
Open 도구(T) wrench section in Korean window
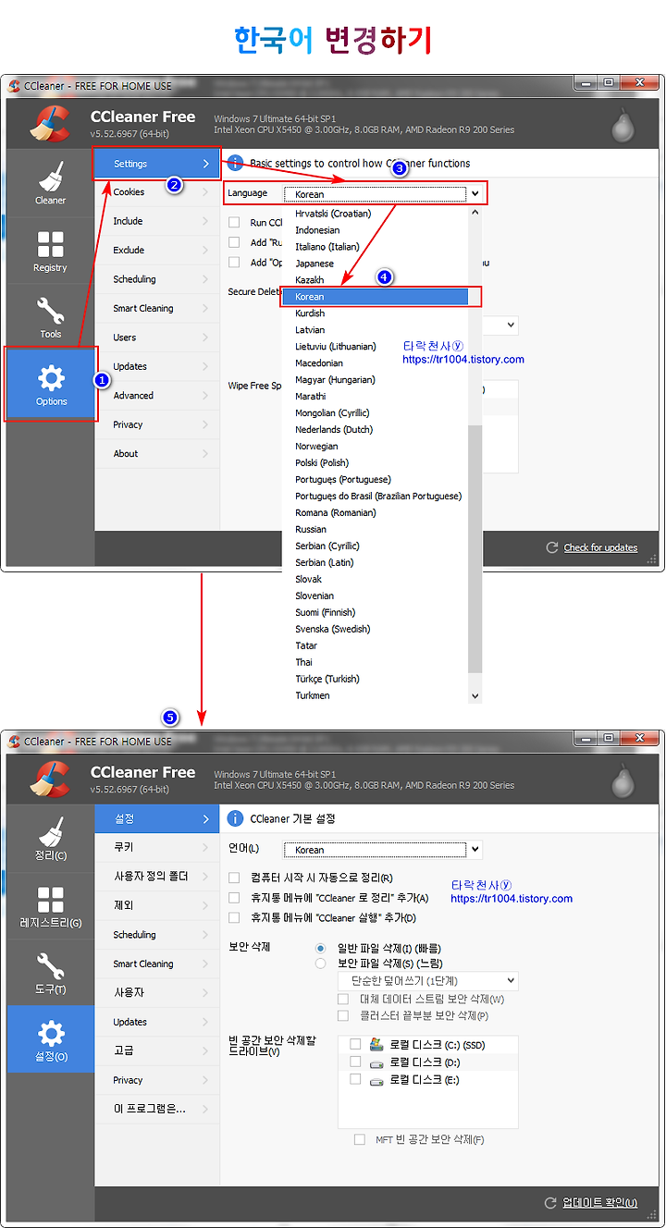[50, 972]
